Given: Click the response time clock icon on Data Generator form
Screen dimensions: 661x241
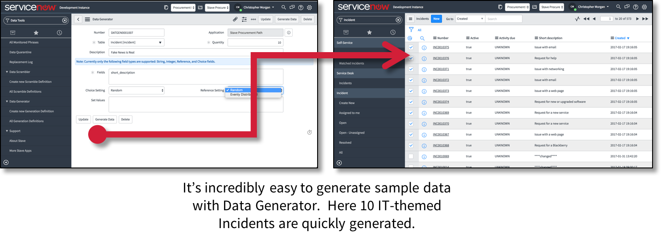Looking at the screenshot, I should coord(310,132).
